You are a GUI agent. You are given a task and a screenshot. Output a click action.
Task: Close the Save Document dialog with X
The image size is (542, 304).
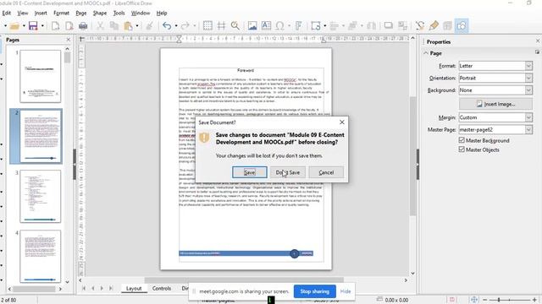click(x=342, y=122)
